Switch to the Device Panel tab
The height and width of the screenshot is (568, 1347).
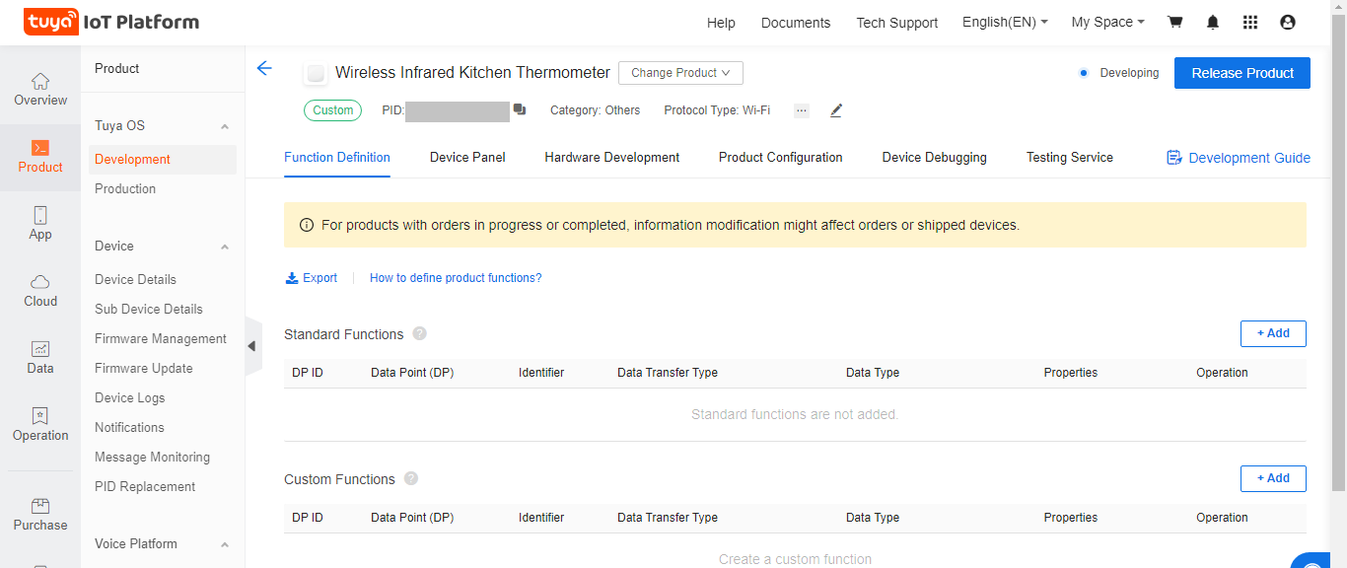(467, 157)
